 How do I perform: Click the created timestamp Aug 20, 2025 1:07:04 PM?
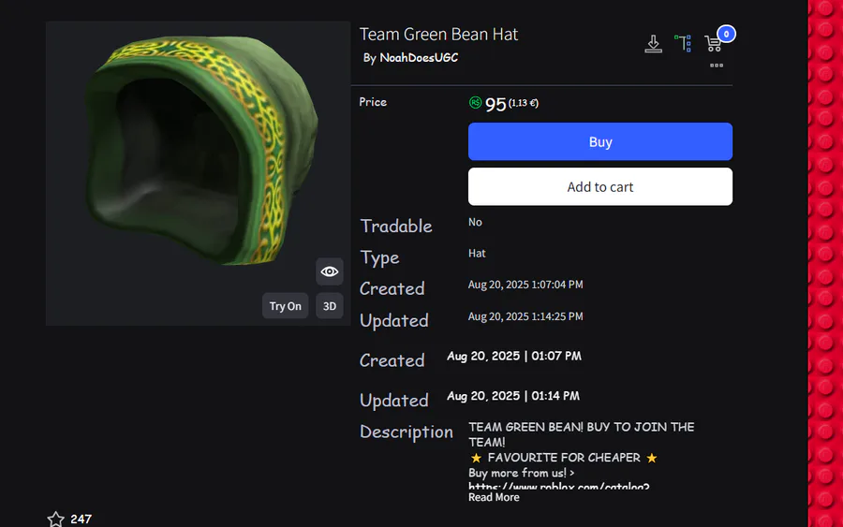525,285
